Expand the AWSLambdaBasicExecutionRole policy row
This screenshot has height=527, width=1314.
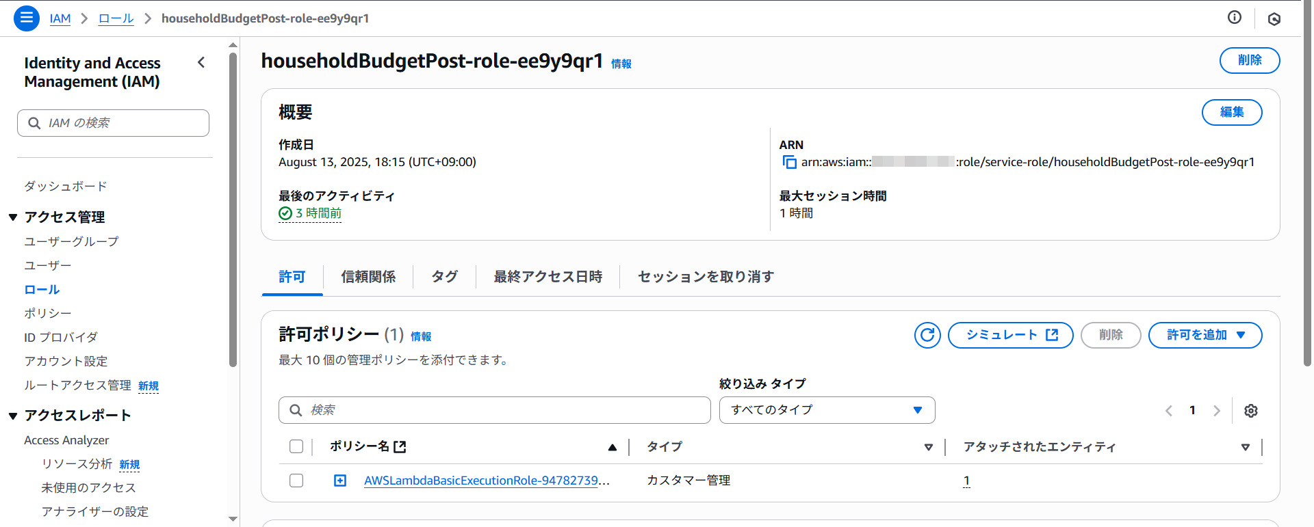coord(340,481)
